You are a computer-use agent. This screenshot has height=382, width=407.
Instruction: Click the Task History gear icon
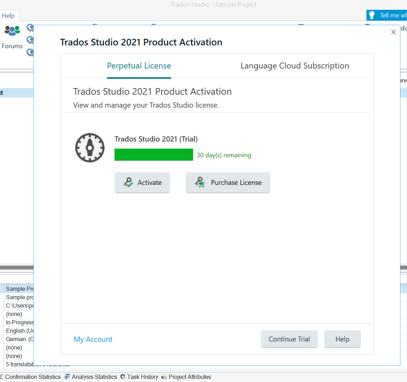pos(123,376)
